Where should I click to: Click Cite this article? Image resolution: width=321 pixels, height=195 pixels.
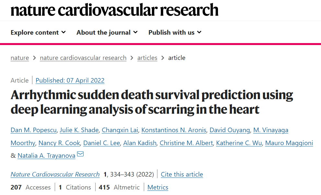[182, 174]
